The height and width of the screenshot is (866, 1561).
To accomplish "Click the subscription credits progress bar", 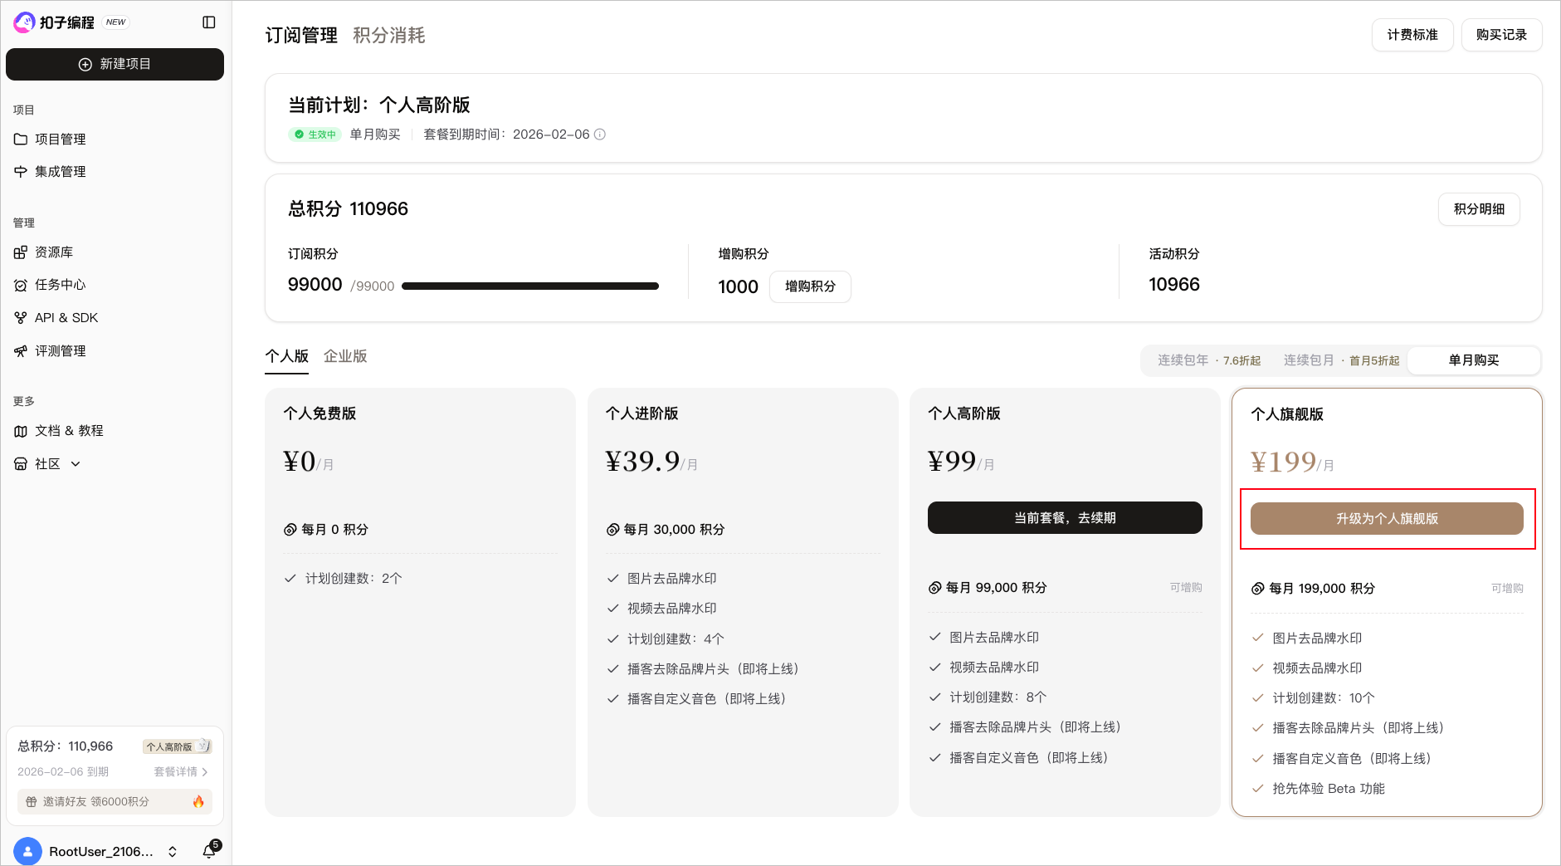I will [x=529, y=286].
